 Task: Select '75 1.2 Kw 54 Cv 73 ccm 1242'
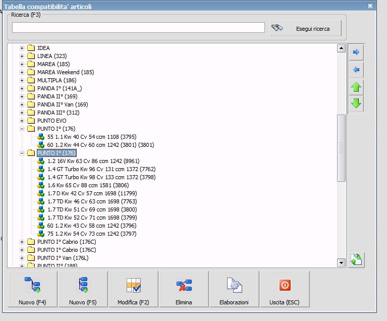point(92,234)
